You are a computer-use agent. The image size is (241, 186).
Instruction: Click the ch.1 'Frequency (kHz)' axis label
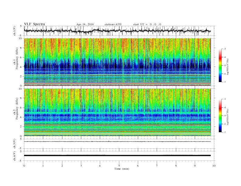pyautogui.click(x=17, y=58)
